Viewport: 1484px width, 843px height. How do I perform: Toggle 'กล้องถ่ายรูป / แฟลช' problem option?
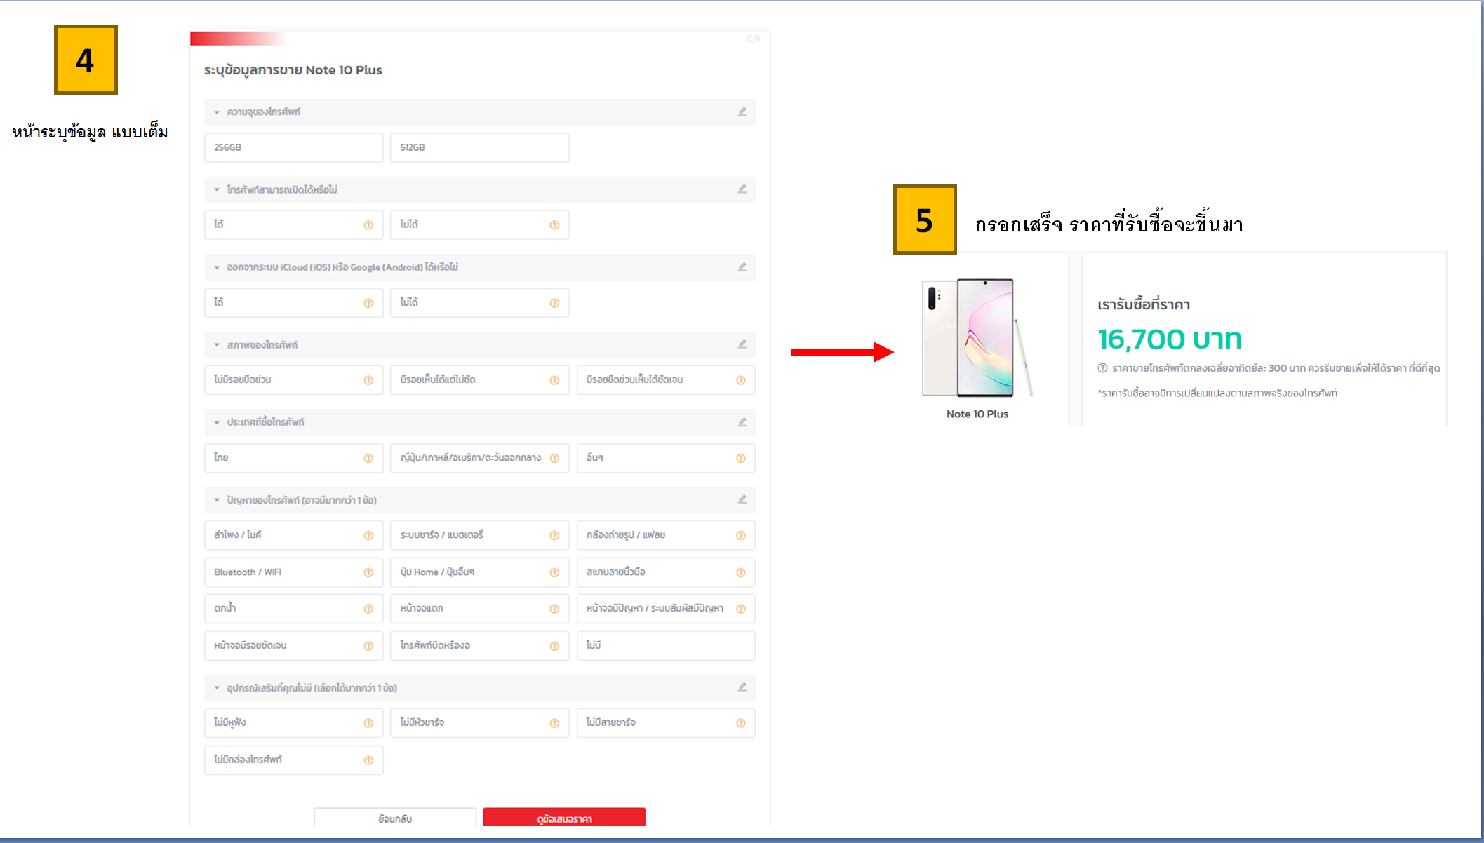coord(666,535)
